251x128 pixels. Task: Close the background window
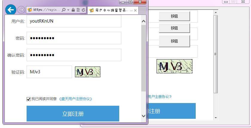[x=243, y=1]
